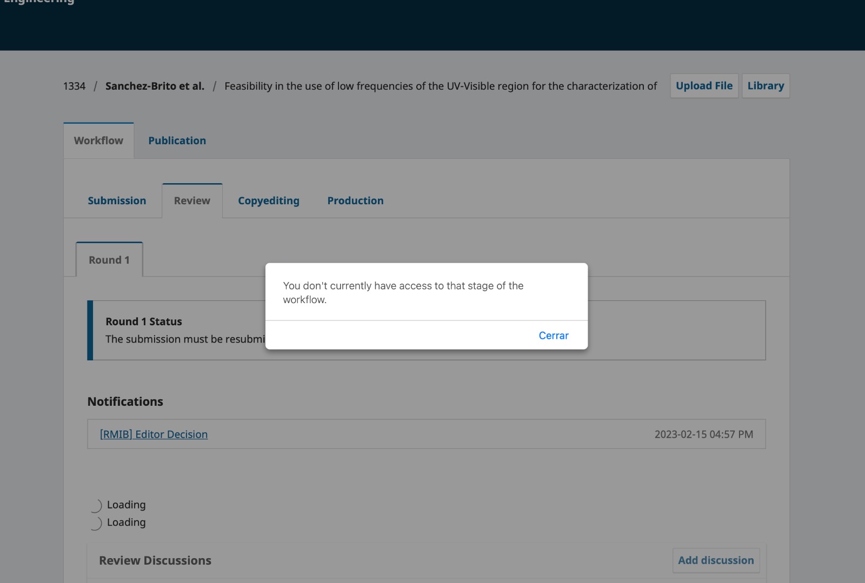Dismiss the dialog with Cerrar
Screen dimensions: 865x583
553,336
